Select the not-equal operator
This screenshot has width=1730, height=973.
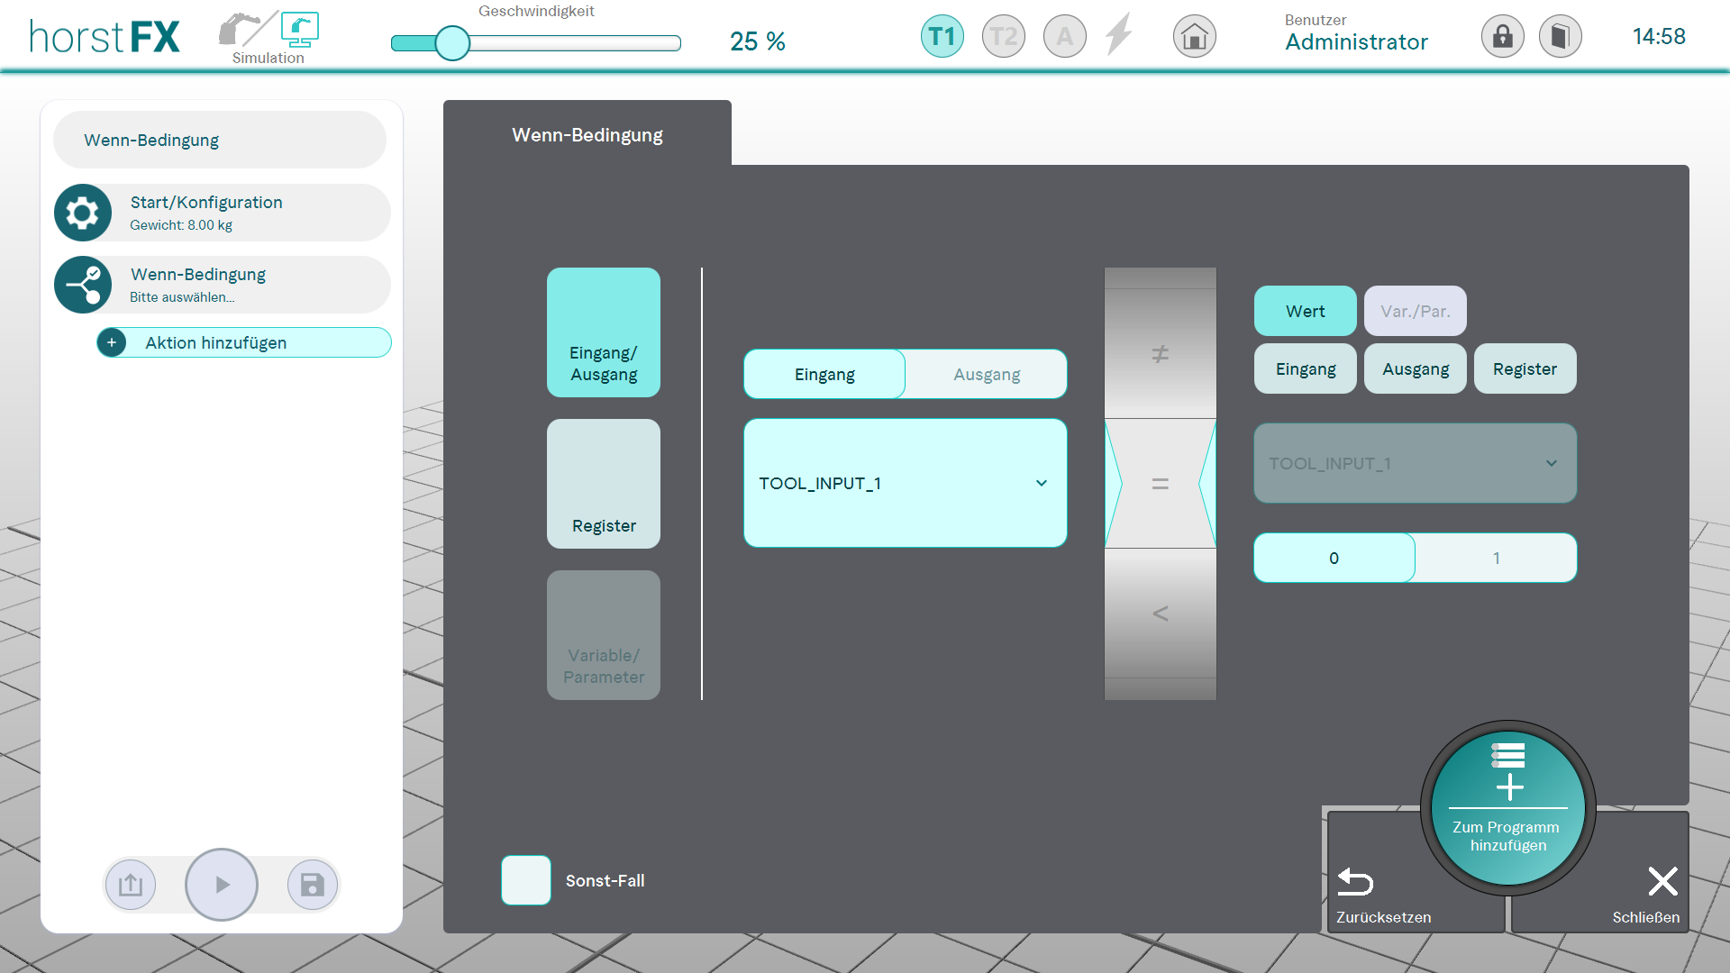[1160, 354]
